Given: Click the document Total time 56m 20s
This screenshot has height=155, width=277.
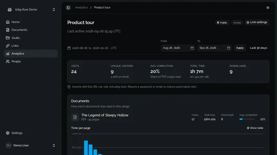Looking at the screenshot, I should (210, 119).
